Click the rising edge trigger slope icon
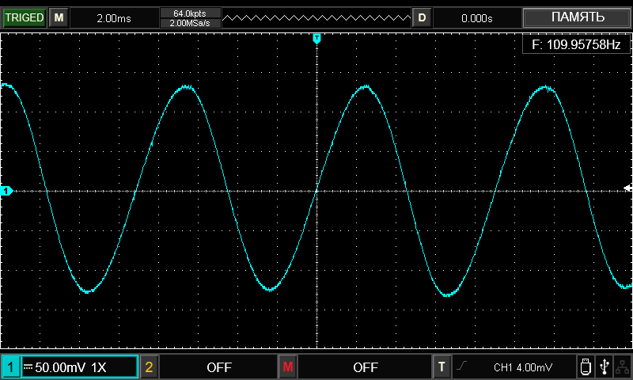Viewport: 633px width, 380px height. (x=463, y=367)
